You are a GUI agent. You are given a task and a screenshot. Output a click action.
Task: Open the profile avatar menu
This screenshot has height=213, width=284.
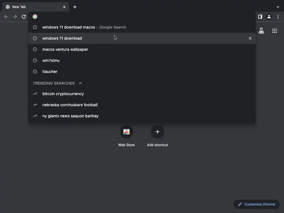[269, 17]
